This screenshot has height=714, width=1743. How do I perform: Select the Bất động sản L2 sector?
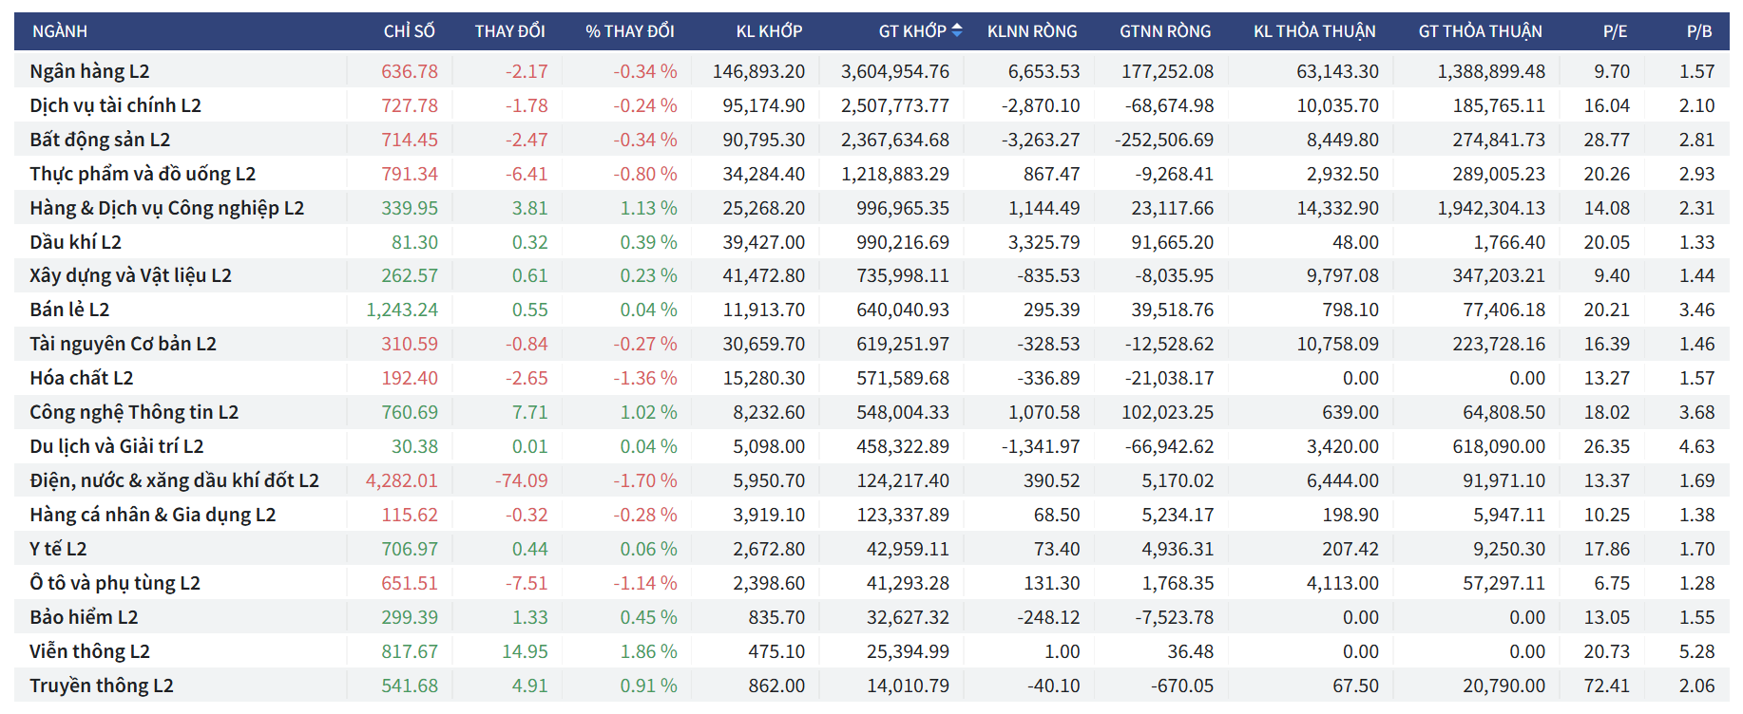click(x=100, y=140)
